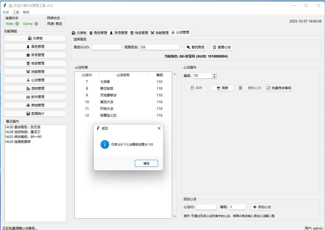Open 数据统计 in the sidebar
Image resolution: width=325 pixels, height=230 pixels.
tap(35, 114)
